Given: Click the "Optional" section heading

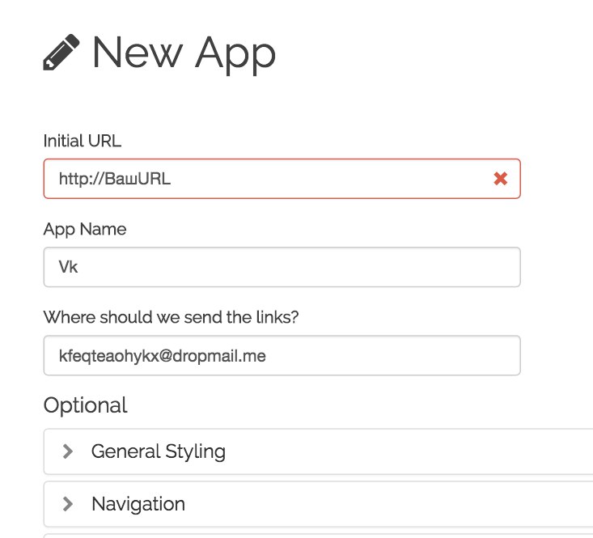Looking at the screenshot, I should pos(86,405).
